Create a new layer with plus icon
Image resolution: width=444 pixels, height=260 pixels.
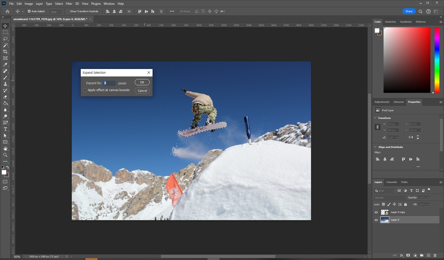coord(428,256)
